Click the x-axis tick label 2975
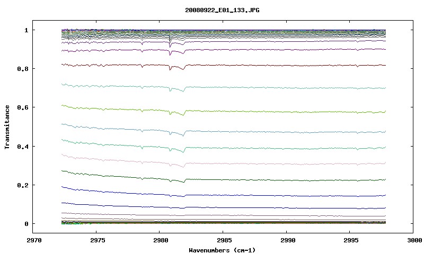Screen dimensions: 424x254 click(x=98, y=240)
